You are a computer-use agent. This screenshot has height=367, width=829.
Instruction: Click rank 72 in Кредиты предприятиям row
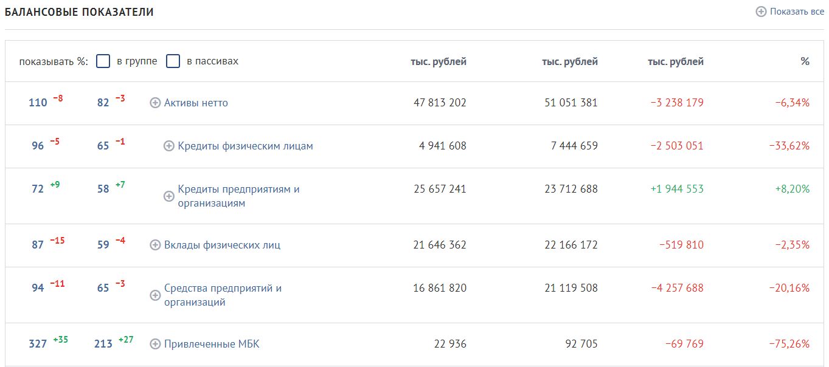pos(38,189)
